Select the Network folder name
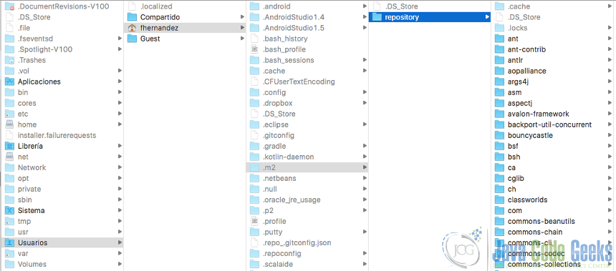 click(x=32, y=167)
